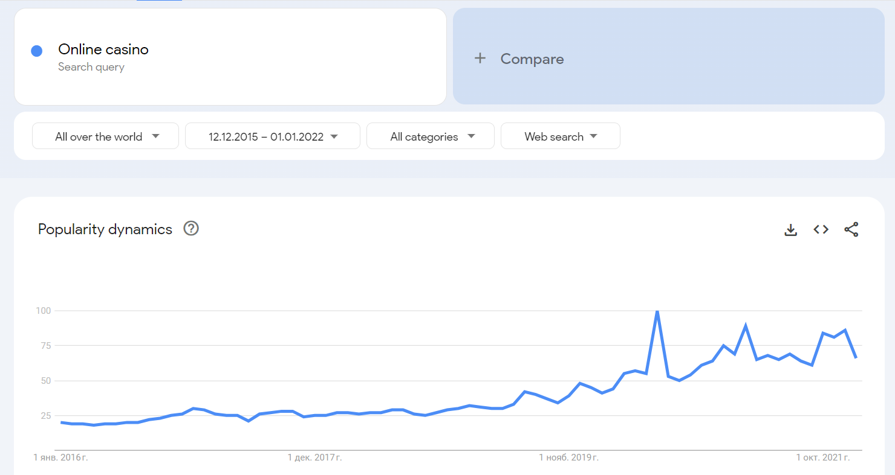This screenshot has width=895, height=475.
Task: Click the 1 окт. 2021 г. axis date
Action: point(822,458)
